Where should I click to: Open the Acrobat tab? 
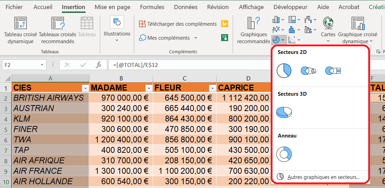pos(349,7)
